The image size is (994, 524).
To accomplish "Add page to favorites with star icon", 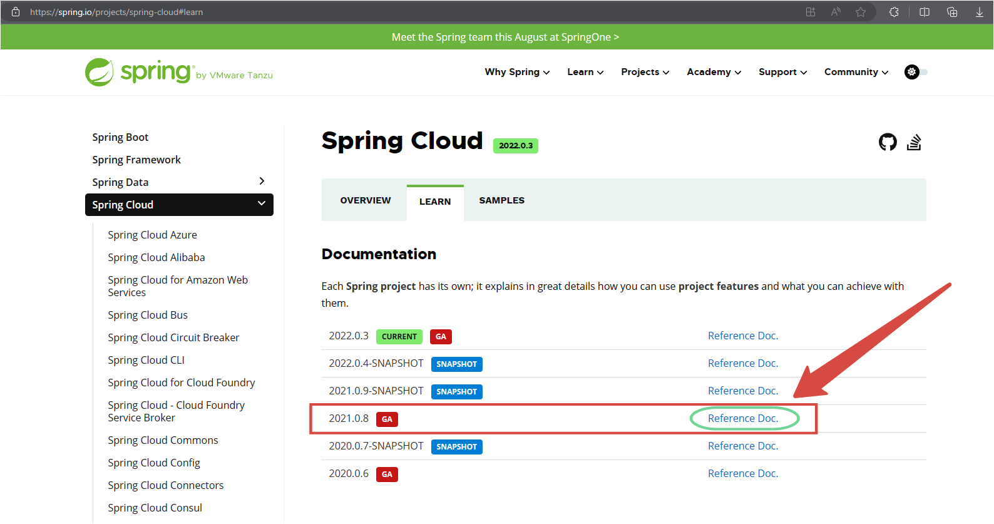I will (861, 12).
